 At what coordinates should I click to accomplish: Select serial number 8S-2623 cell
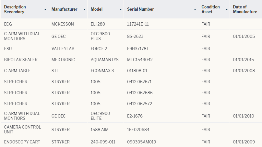(x=135, y=36)
